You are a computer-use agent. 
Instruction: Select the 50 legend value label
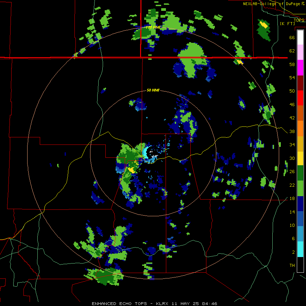coord(292,91)
